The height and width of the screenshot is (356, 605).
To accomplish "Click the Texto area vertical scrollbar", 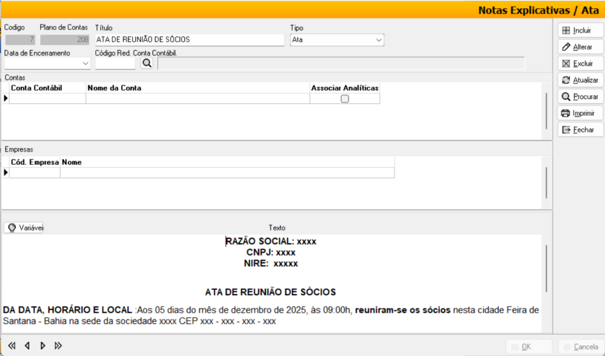I will (x=547, y=266).
